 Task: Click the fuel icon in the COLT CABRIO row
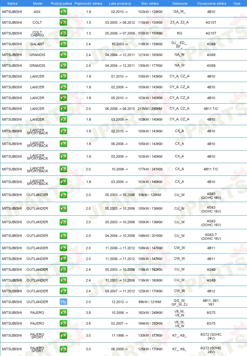(x=63, y=33)
